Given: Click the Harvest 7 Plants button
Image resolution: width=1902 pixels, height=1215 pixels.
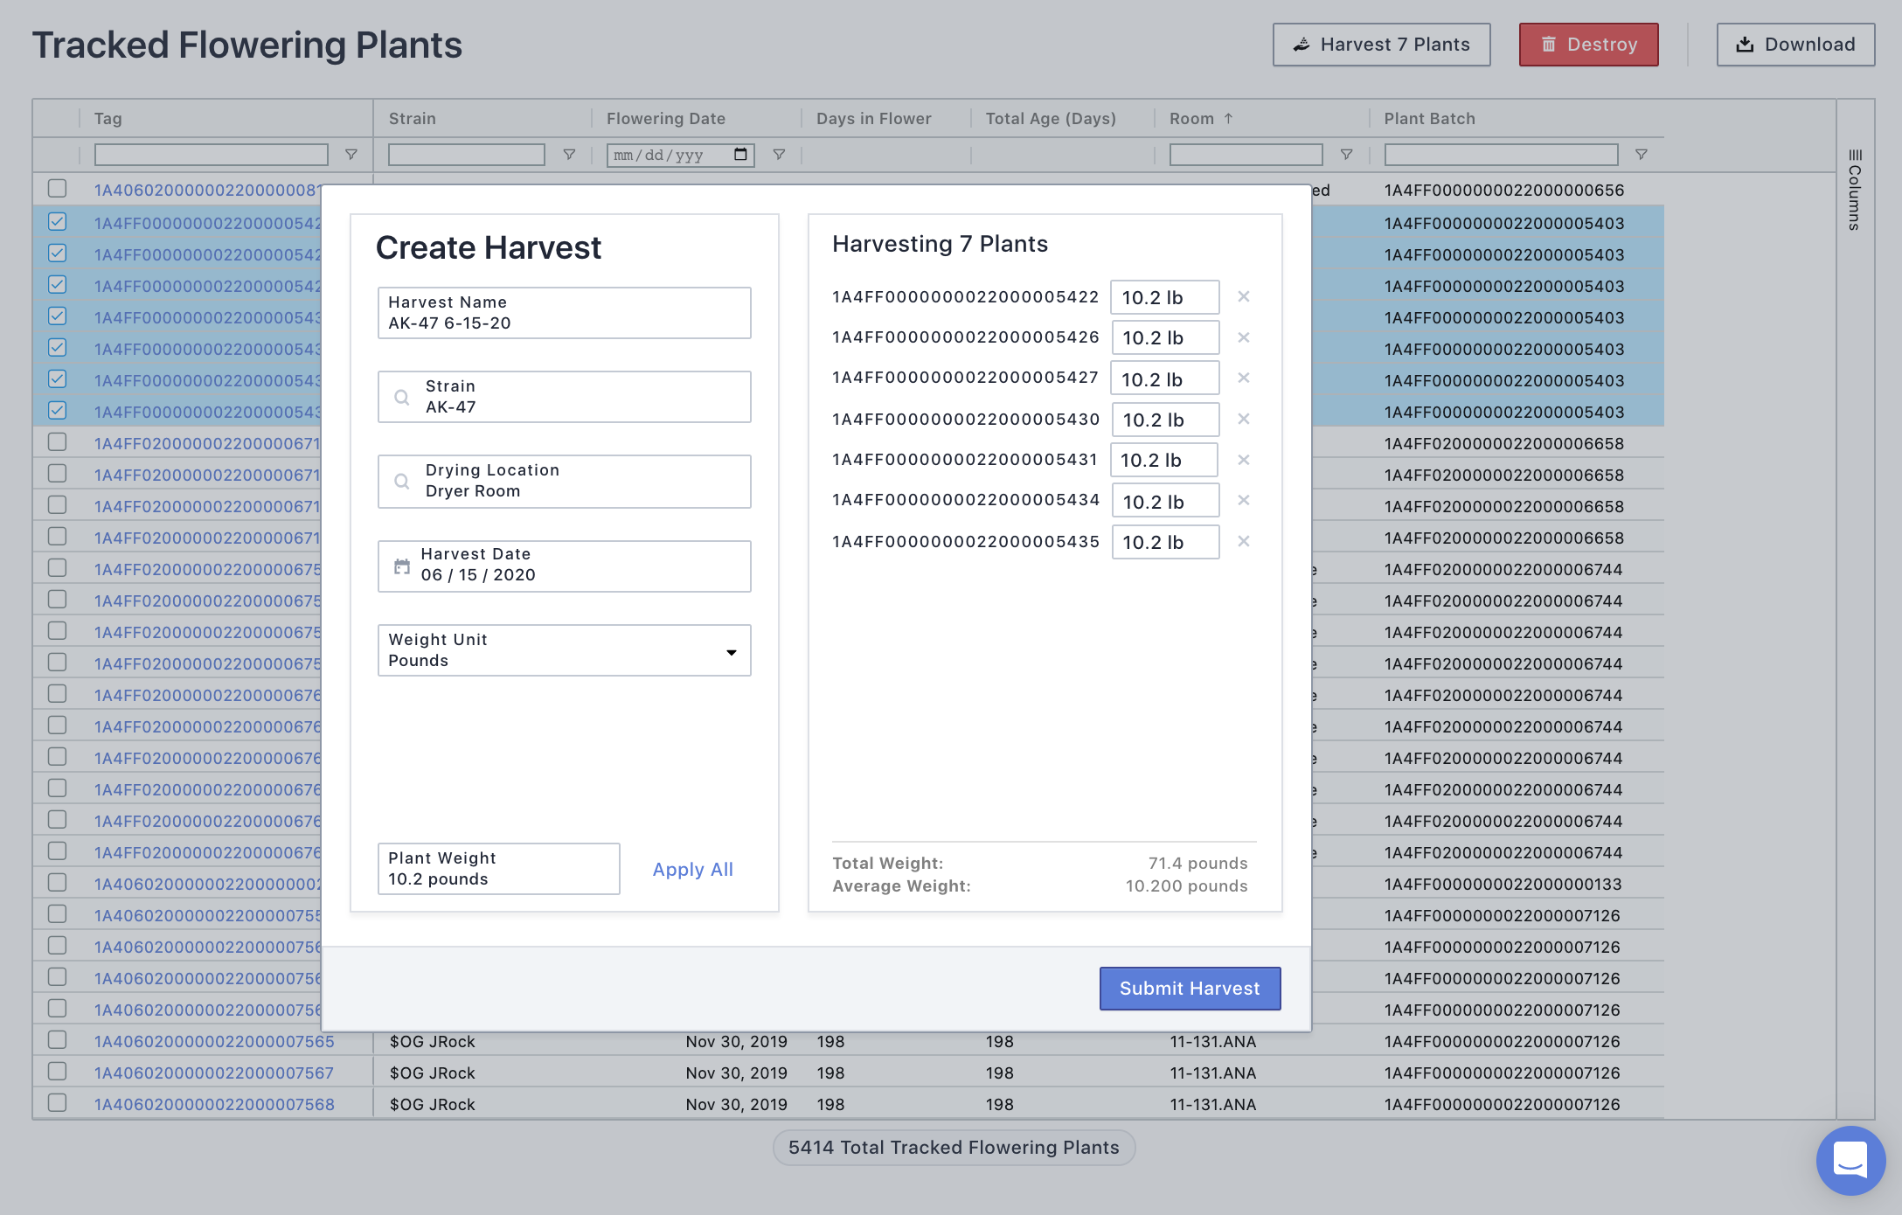Looking at the screenshot, I should pyautogui.click(x=1381, y=45).
